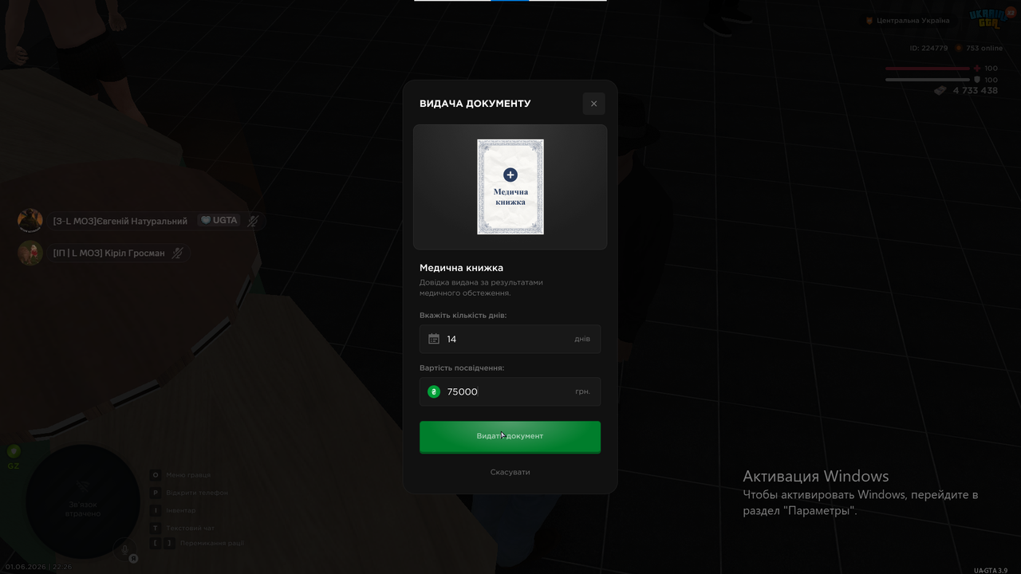1021x574 pixels.
Task: Click the date and time in the corner
Action: (38, 567)
